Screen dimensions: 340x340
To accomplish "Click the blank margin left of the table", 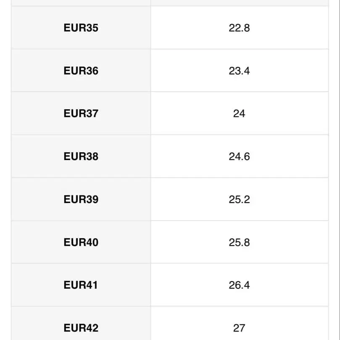I will 5,168.
